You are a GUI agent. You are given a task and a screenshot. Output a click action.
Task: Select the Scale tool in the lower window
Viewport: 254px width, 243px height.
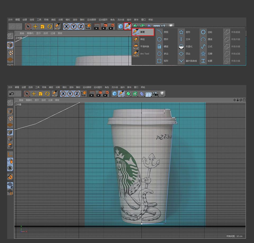[x=40, y=94]
